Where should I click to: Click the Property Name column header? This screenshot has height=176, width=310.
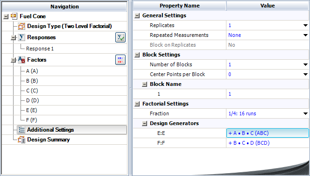[x=180, y=6]
